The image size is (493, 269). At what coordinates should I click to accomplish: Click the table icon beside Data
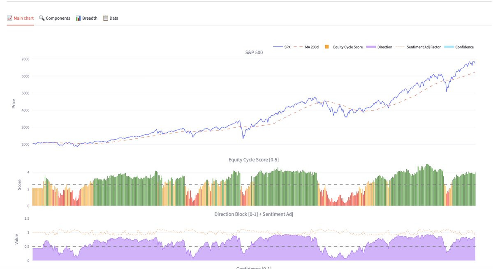click(x=106, y=18)
